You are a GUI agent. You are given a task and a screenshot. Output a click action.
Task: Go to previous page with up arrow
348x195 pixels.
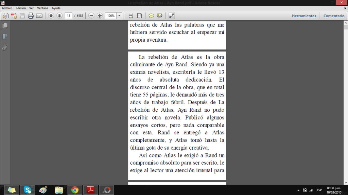click(51, 16)
